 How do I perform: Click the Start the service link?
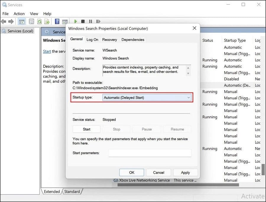(47, 51)
